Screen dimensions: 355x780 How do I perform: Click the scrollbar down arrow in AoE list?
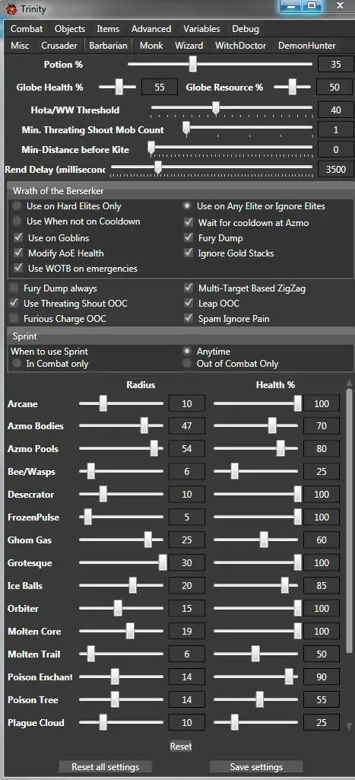[x=349, y=726]
